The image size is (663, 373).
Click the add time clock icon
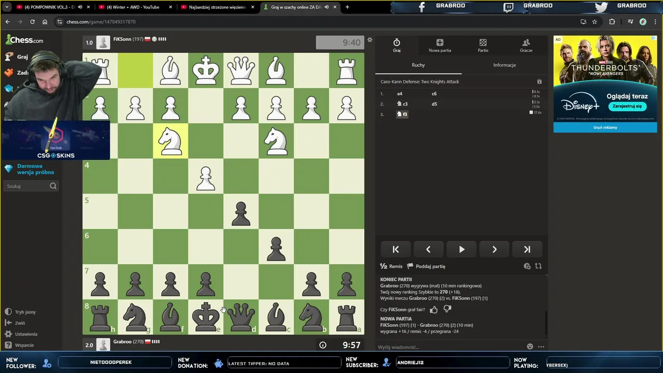coord(527,266)
